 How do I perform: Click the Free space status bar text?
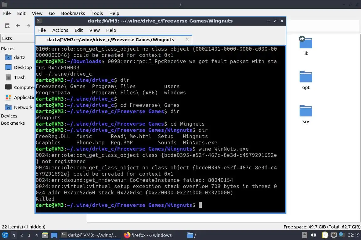tap(322, 227)
